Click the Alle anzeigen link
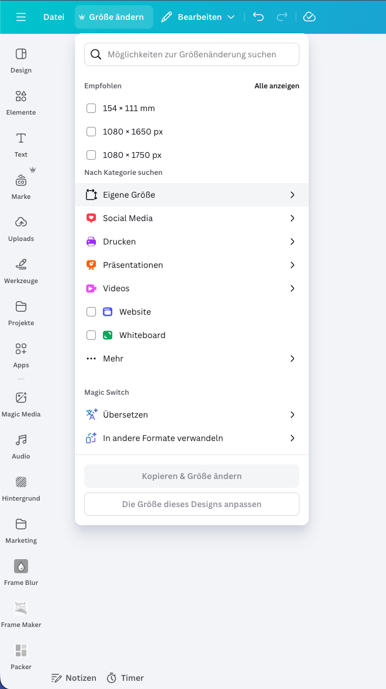386x689 pixels. [x=277, y=86]
